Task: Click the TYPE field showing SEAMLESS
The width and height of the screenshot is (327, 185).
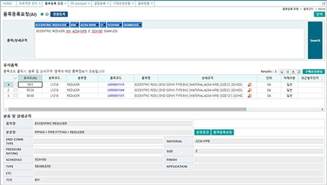Action: point(98,166)
